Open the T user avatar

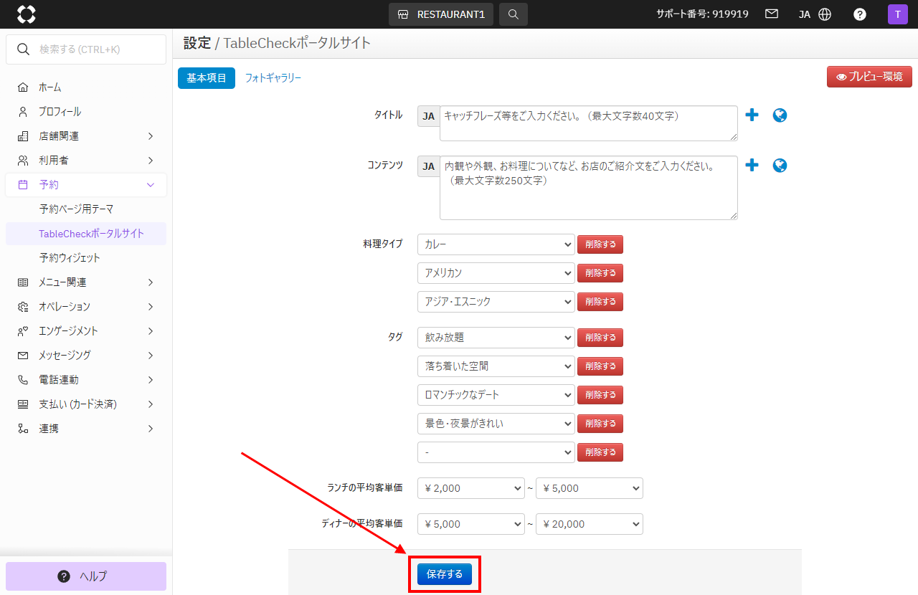click(898, 14)
